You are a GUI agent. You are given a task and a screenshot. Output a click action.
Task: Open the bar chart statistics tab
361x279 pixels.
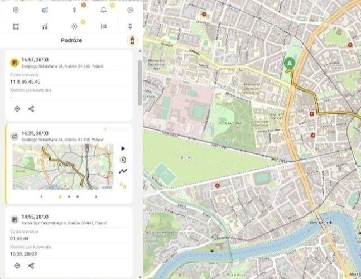pos(45,27)
